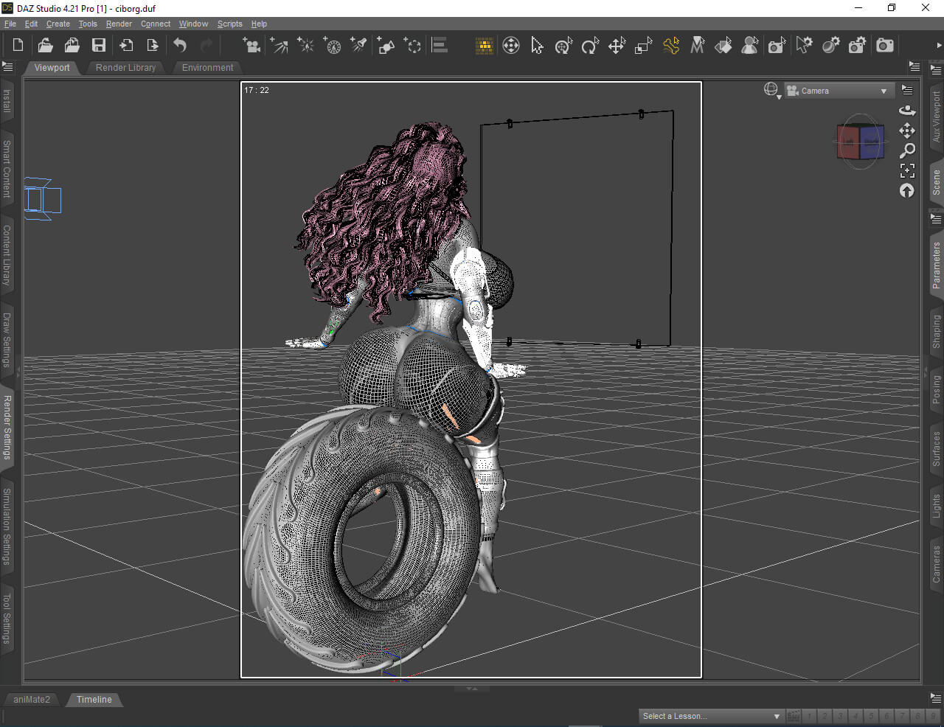The width and height of the screenshot is (944, 727).
Task: Open the DrawStyle sphere dropdown
Action: (771, 91)
